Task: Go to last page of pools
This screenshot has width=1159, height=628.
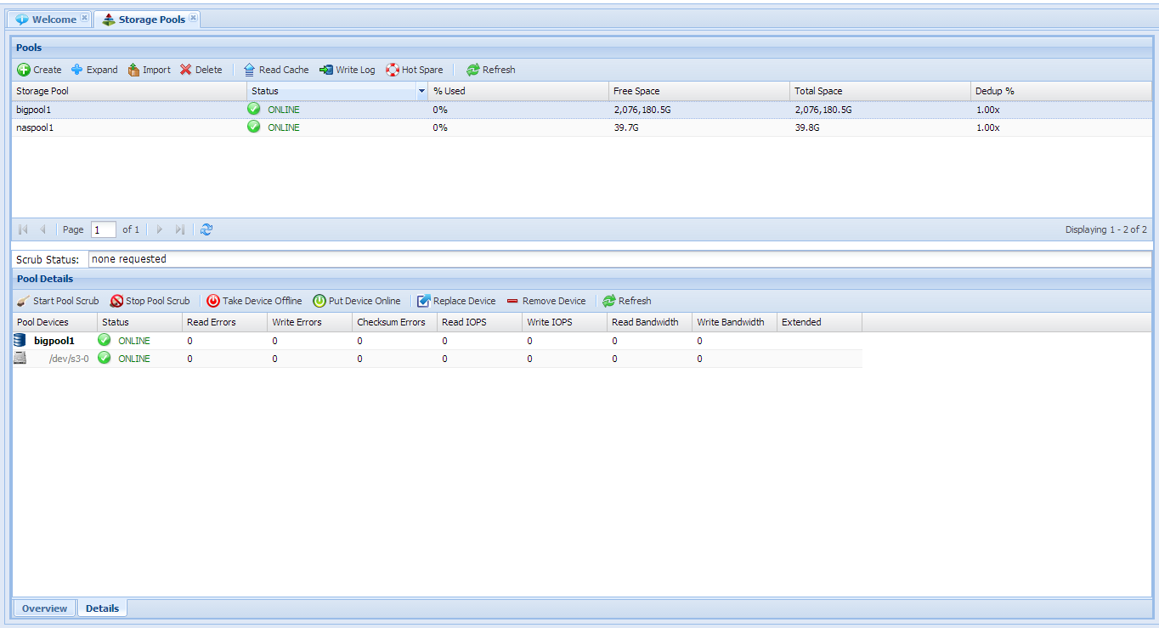Action: point(179,229)
